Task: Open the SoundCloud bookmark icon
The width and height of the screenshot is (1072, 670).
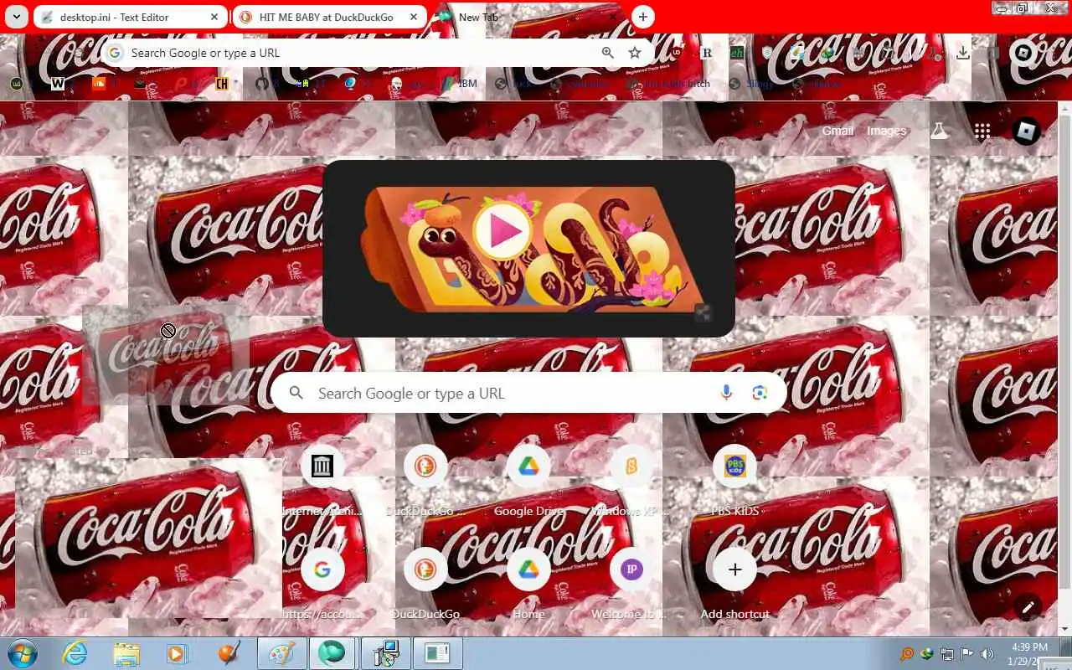Action: coord(99,84)
